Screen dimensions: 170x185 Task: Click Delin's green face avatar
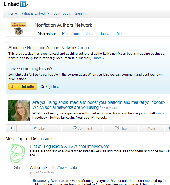(x=17, y=154)
